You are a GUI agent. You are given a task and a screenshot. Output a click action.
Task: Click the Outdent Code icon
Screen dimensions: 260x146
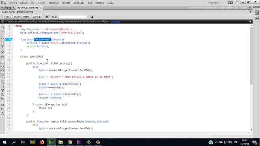point(2,109)
